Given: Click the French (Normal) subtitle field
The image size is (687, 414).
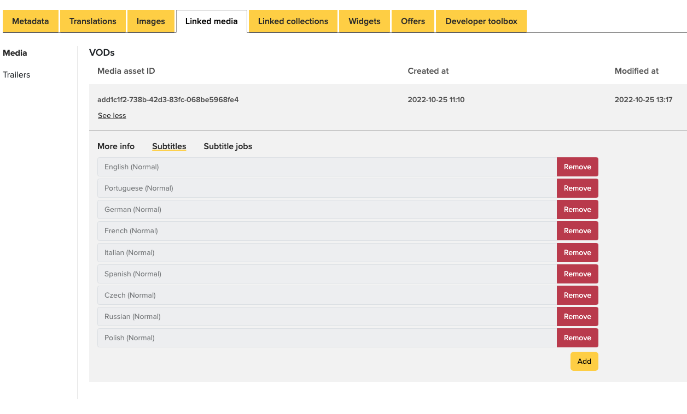Looking at the screenshot, I should pyautogui.click(x=327, y=231).
